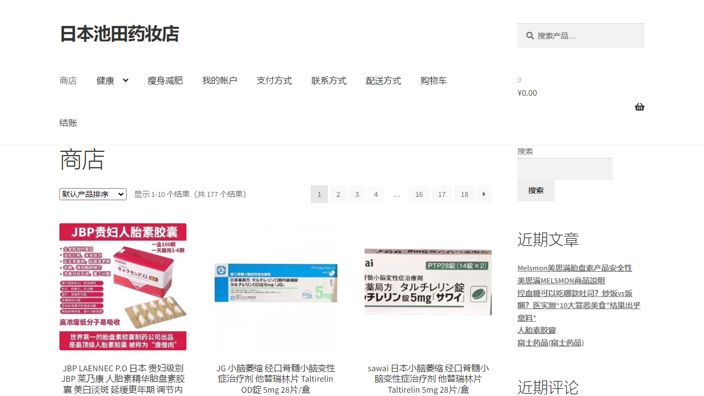Screen dimensions: 704x396
Task: Open the 商店 menu item
Action: coord(68,81)
